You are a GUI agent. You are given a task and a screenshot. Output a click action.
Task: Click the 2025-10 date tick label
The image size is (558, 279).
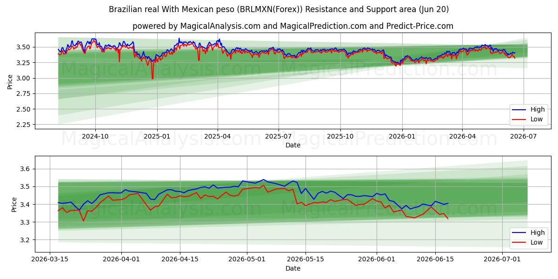click(340, 136)
